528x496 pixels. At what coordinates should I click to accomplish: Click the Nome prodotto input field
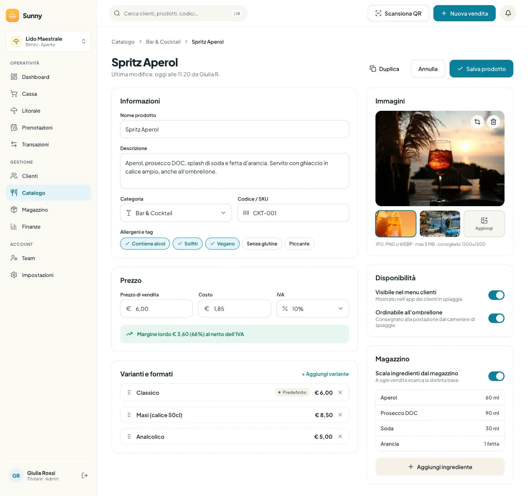[x=235, y=129]
